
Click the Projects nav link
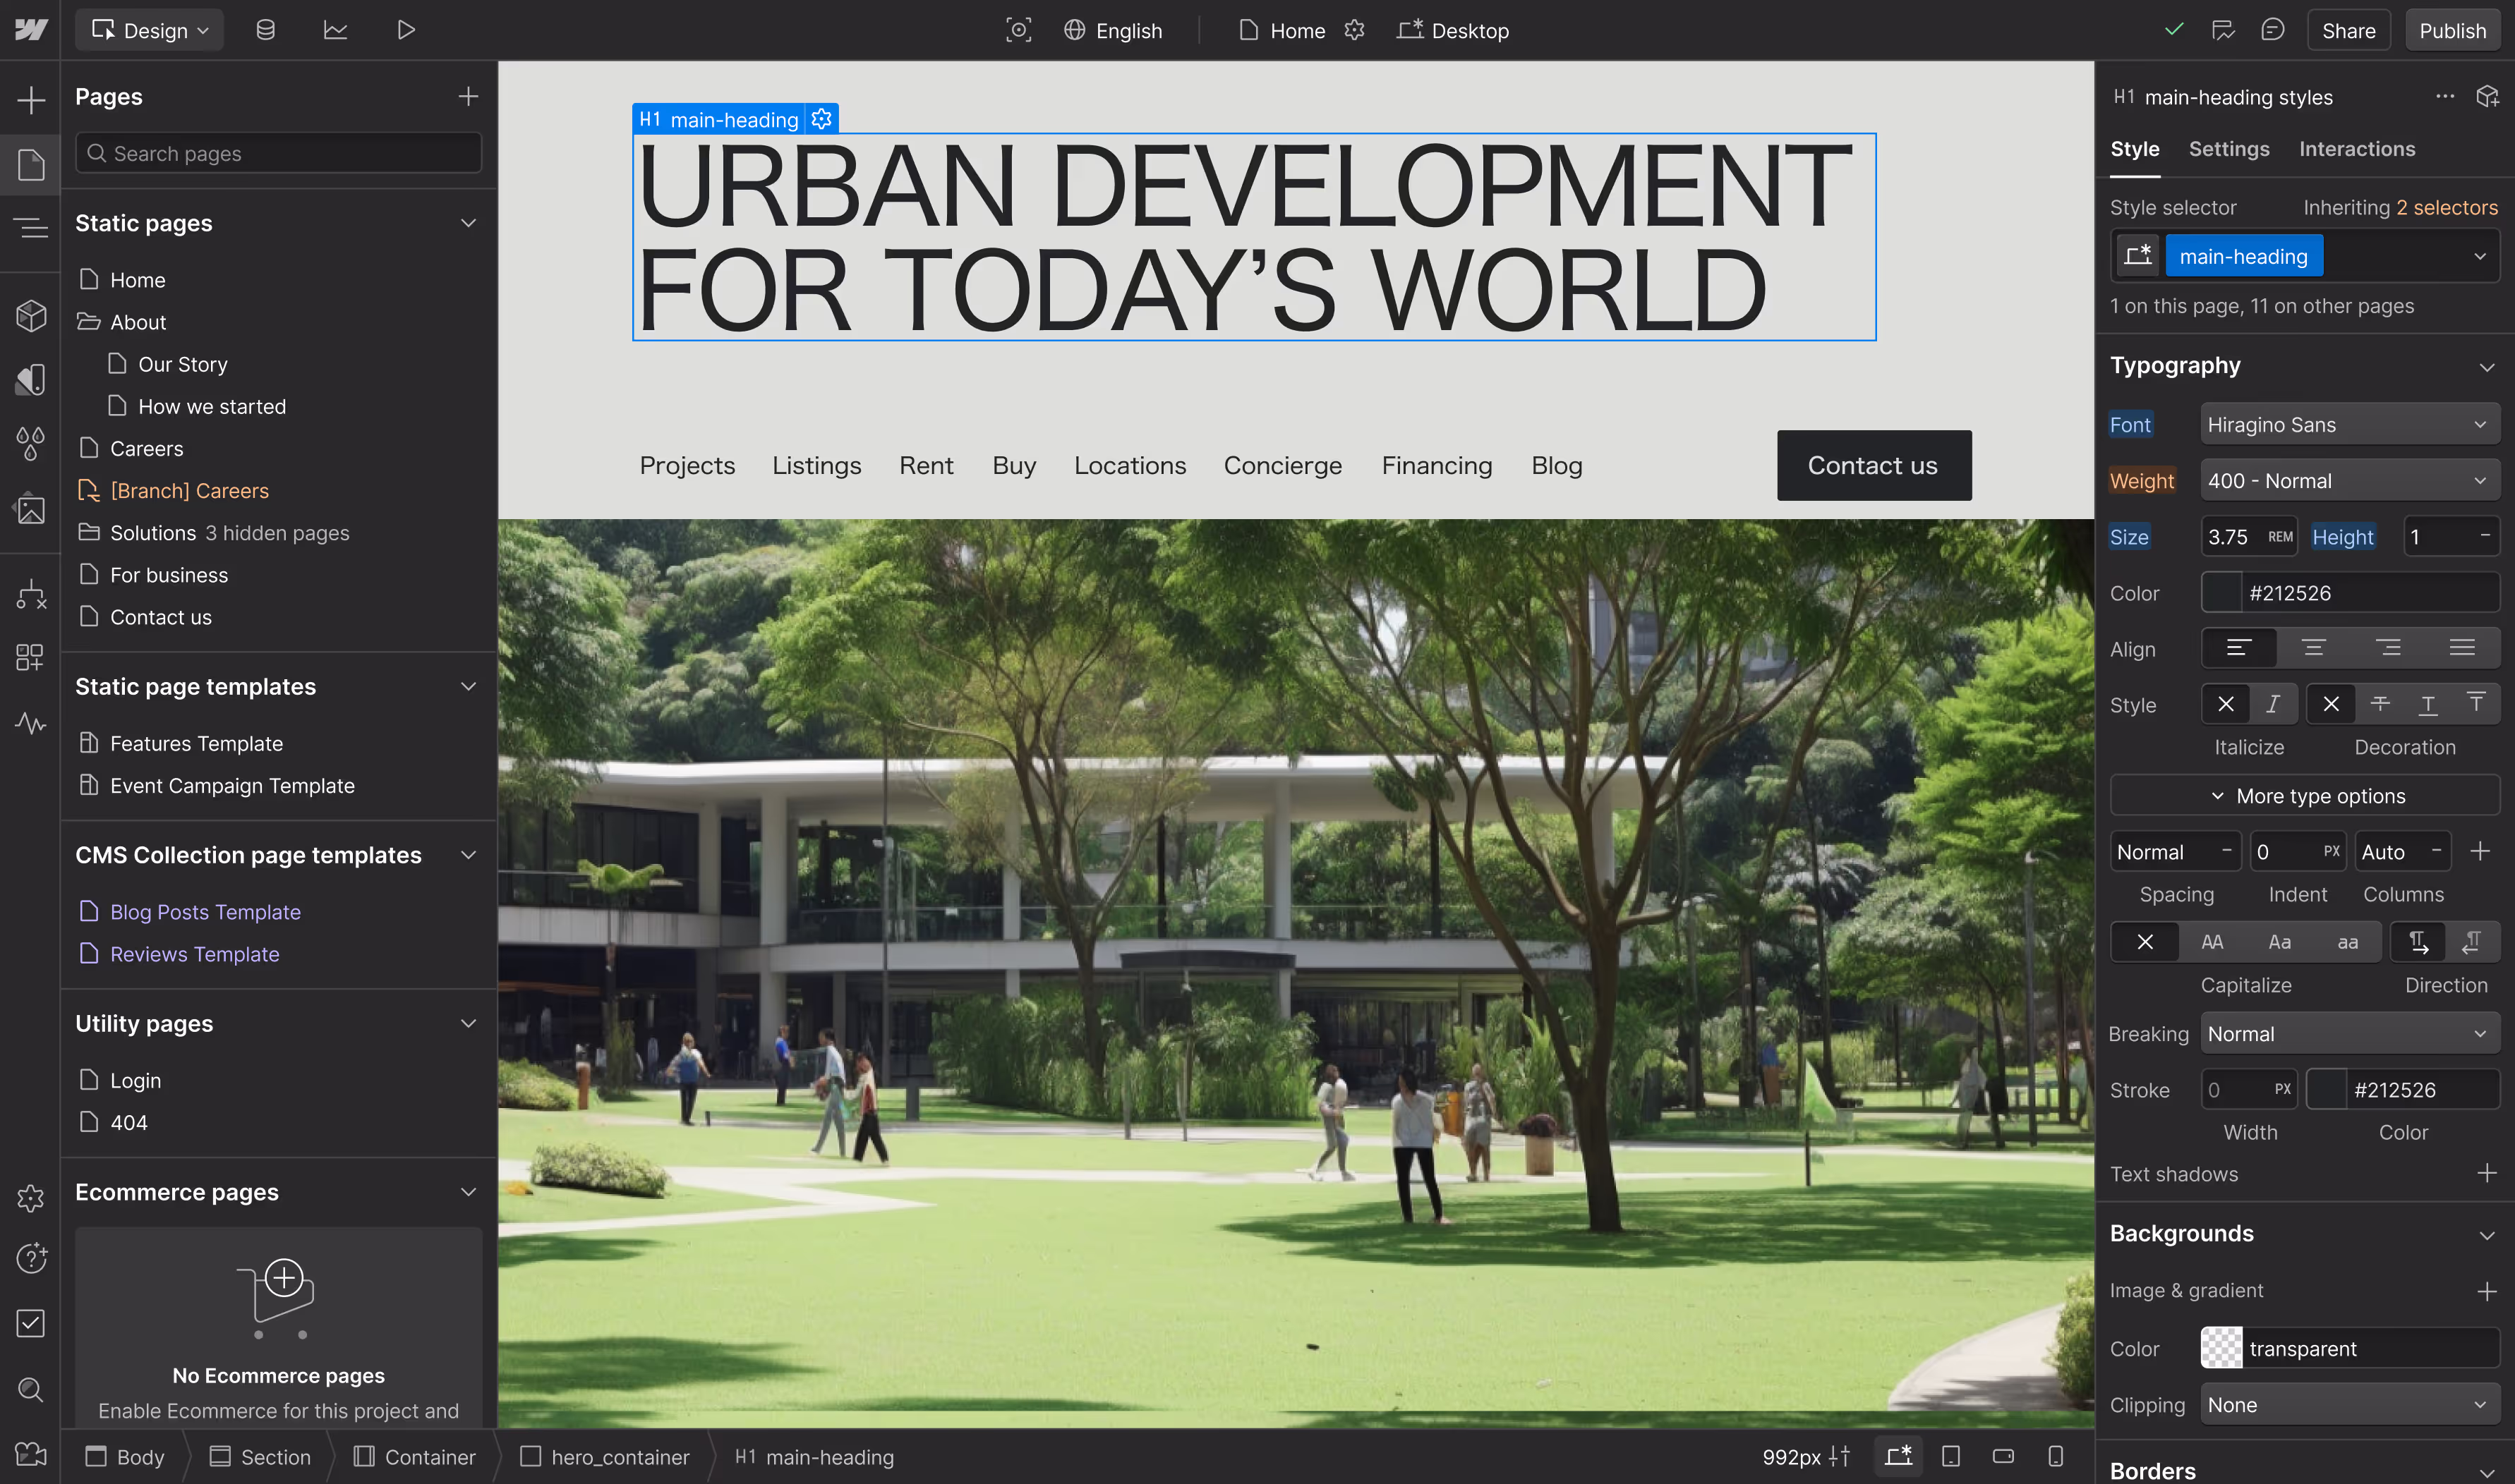pos(687,465)
